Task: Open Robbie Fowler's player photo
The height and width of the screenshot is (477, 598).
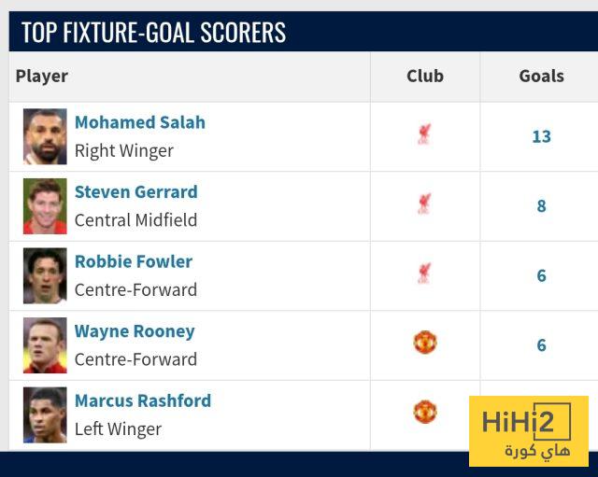Action: 45,275
